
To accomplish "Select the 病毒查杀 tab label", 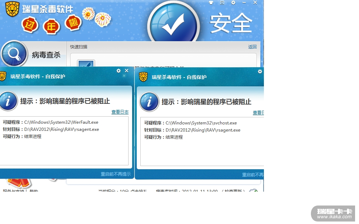I will click(x=46, y=55).
